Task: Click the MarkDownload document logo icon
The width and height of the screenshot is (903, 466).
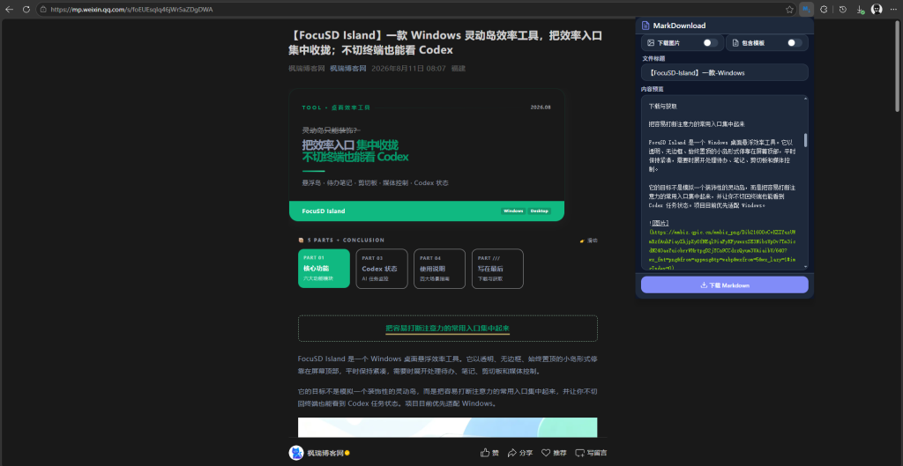Action: coord(646,26)
